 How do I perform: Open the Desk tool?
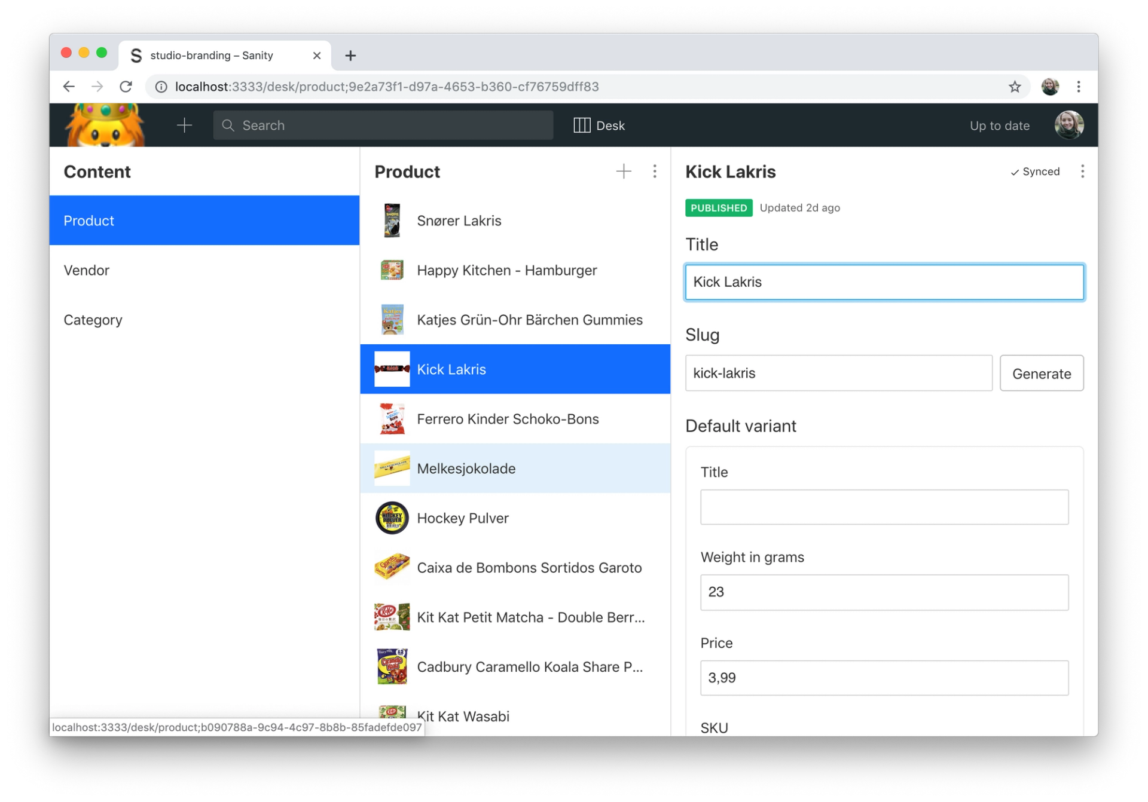click(x=599, y=125)
